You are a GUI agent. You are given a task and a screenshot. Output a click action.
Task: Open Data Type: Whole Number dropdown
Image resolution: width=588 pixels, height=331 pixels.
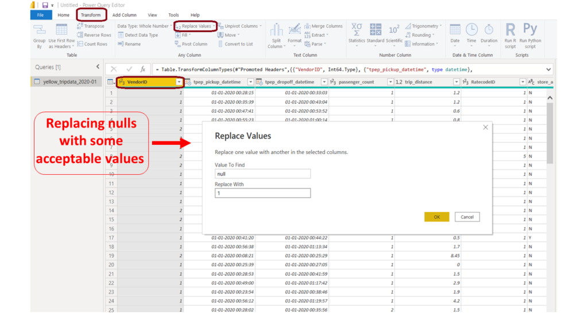[144, 26]
